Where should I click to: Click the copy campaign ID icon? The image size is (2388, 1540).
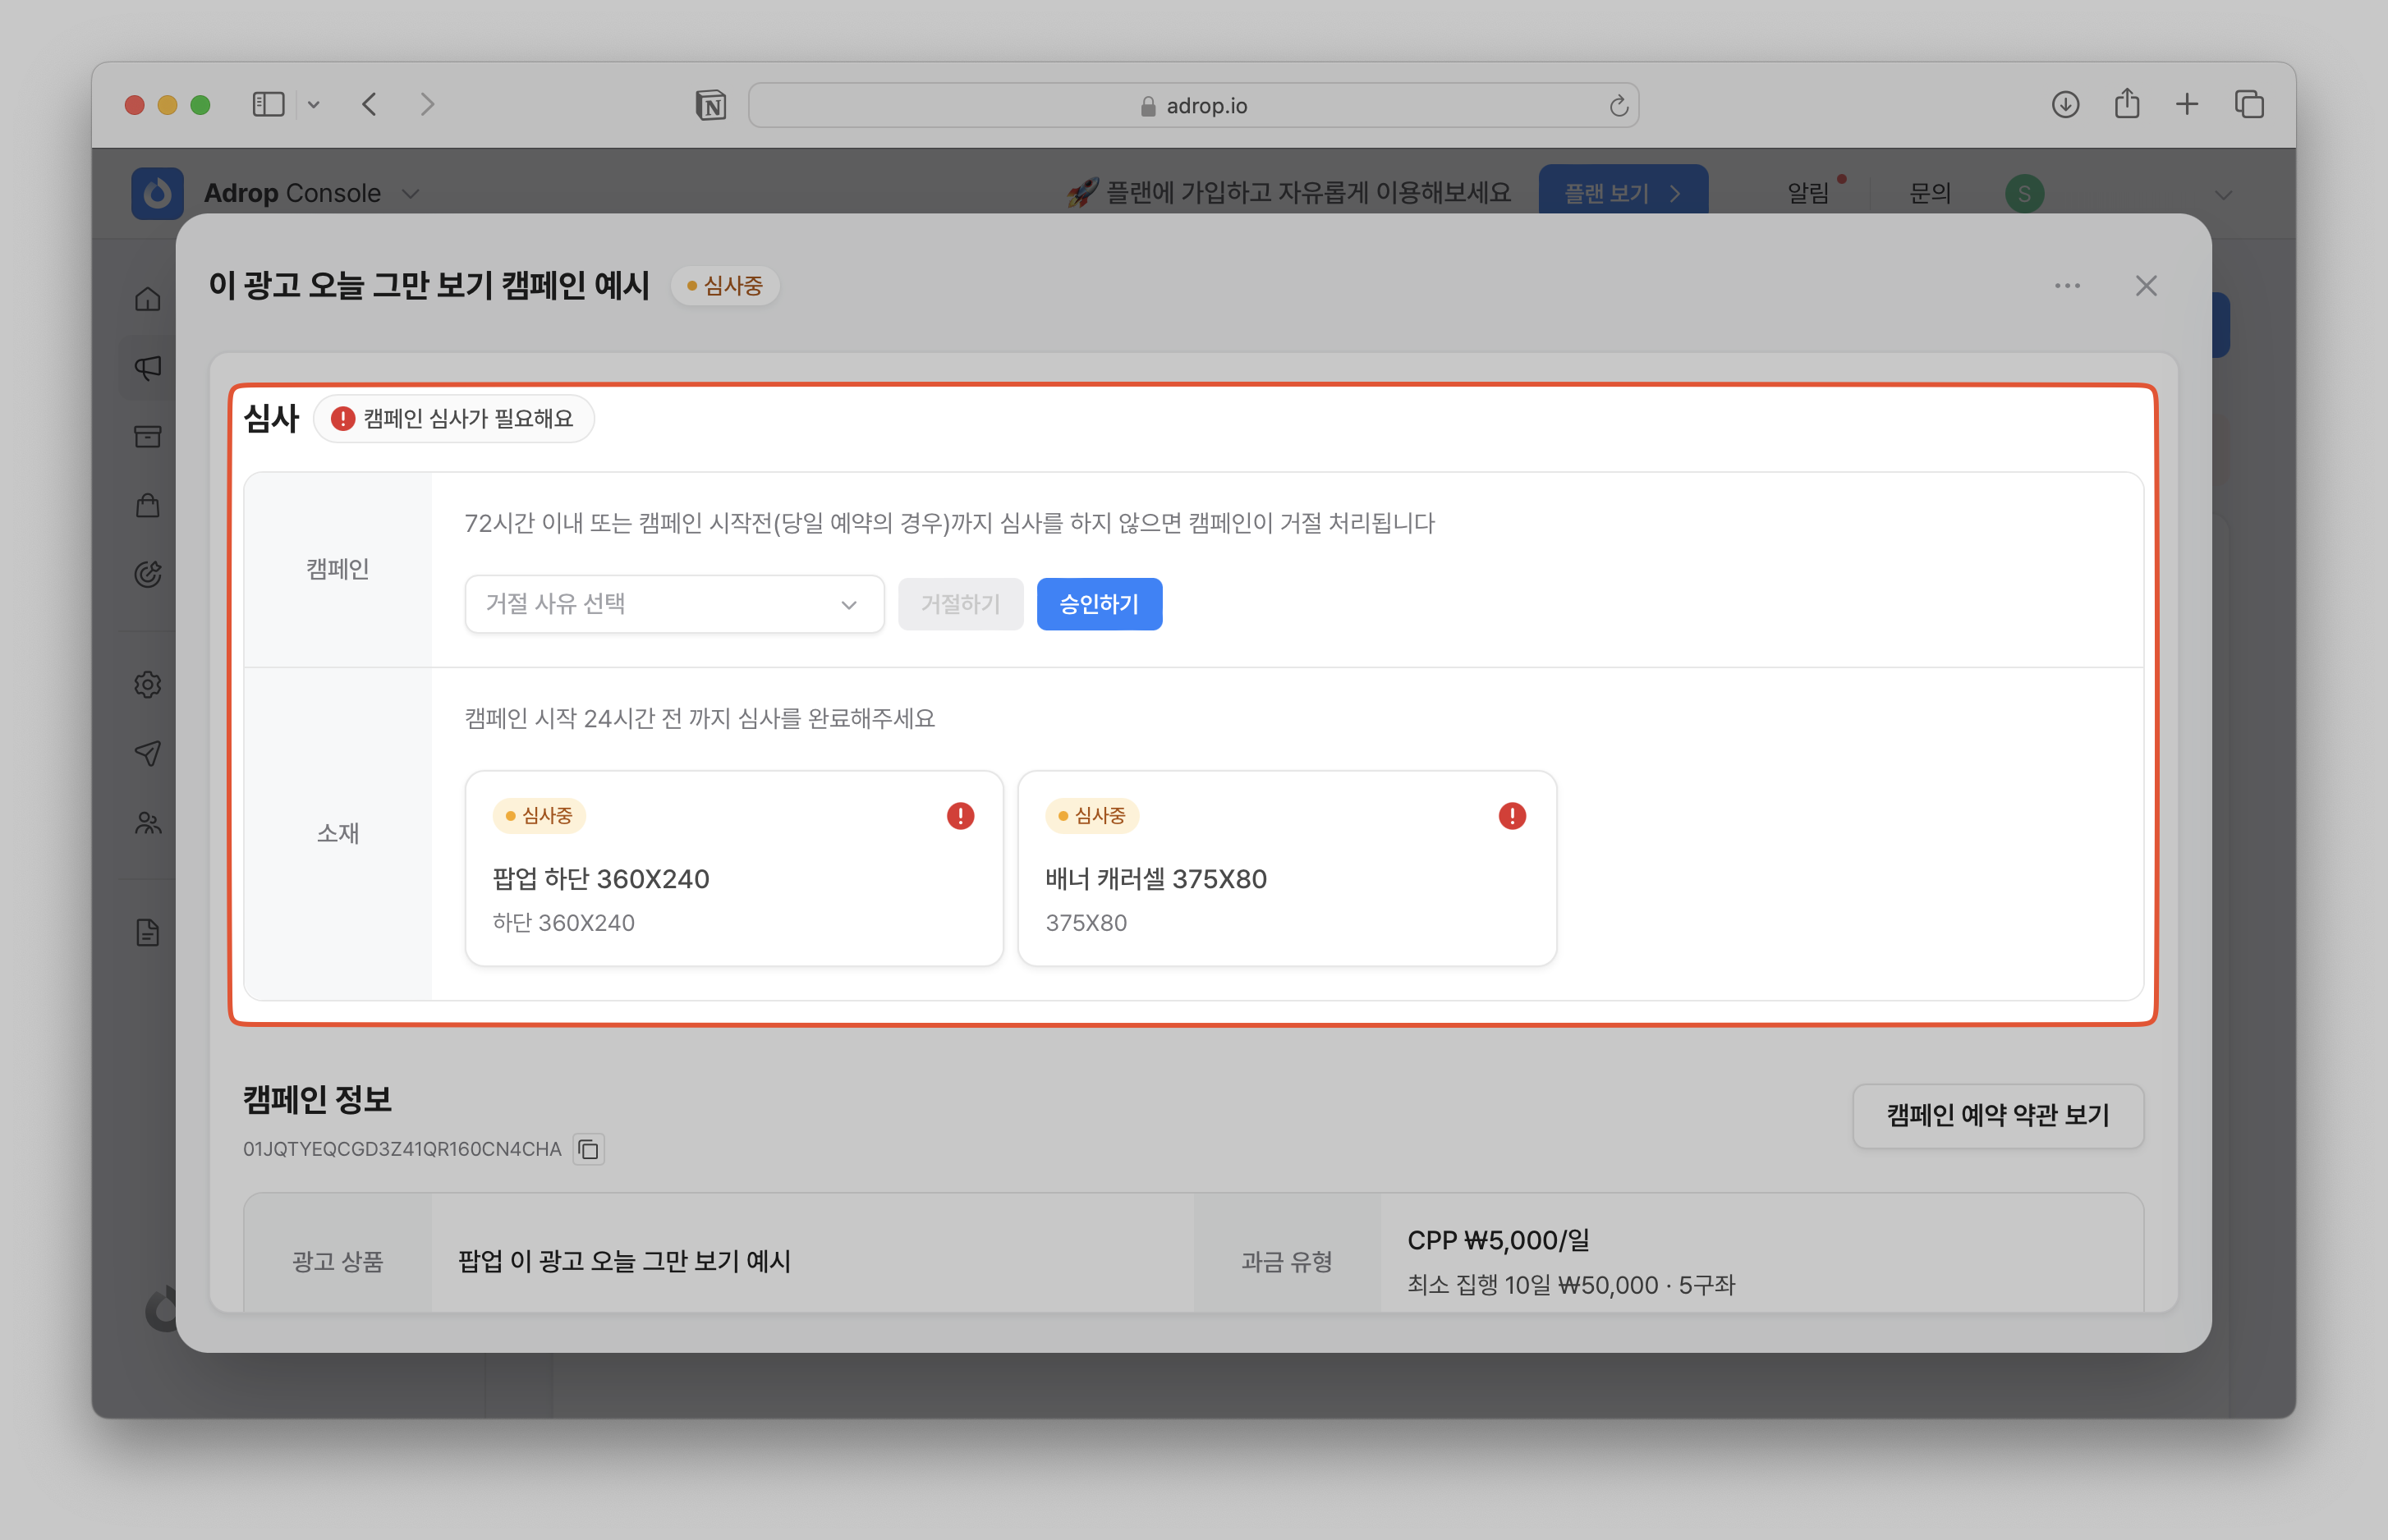pos(588,1149)
